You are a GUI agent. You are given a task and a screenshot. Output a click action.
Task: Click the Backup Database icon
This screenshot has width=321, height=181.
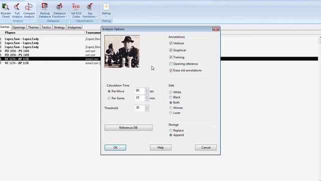coord(45,11)
